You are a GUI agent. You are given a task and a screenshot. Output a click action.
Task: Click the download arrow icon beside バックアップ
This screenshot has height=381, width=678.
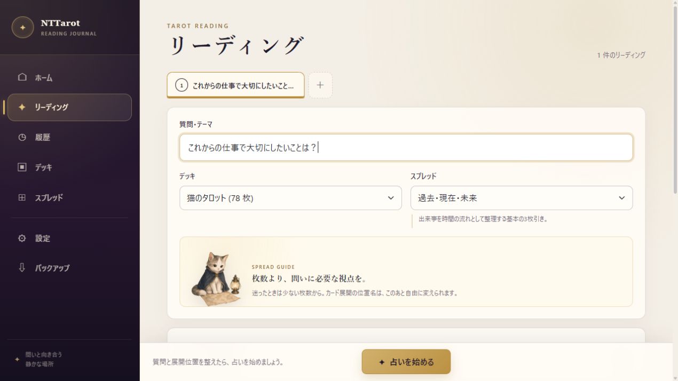click(x=22, y=268)
